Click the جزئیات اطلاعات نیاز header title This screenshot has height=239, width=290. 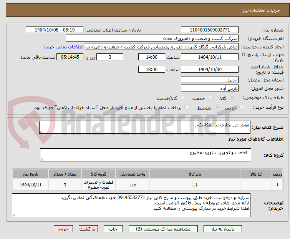pyautogui.click(x=261, y=10)
